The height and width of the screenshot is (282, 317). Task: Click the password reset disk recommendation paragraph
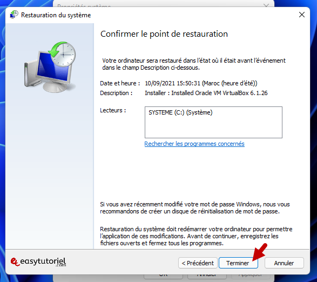(x=195, y=208)
